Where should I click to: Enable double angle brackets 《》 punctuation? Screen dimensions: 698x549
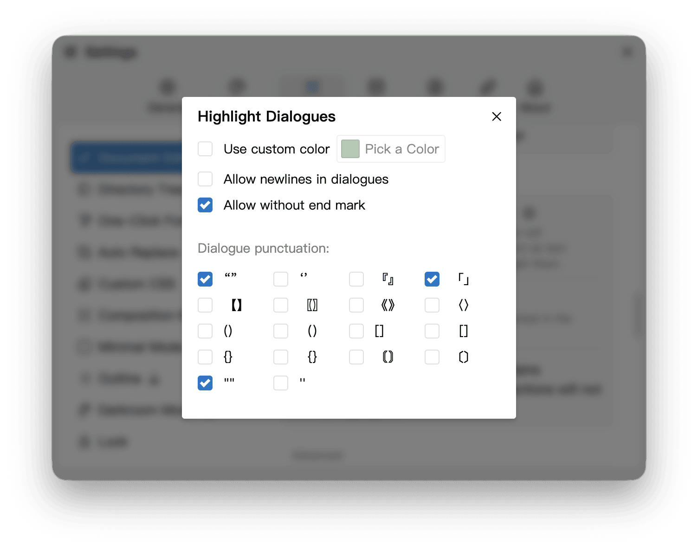356,305
